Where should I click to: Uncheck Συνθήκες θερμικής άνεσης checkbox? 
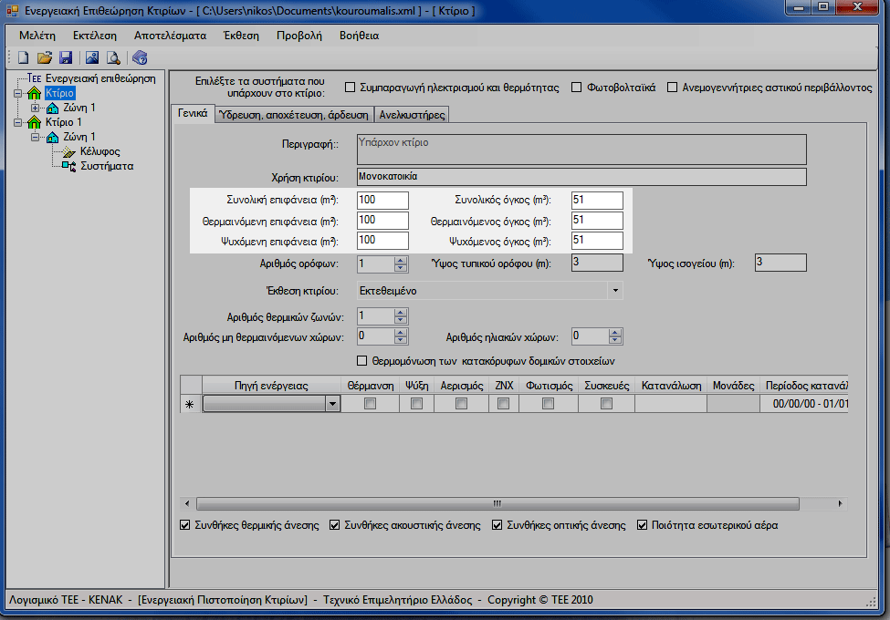pyautogui.click(x=186, y=525)
